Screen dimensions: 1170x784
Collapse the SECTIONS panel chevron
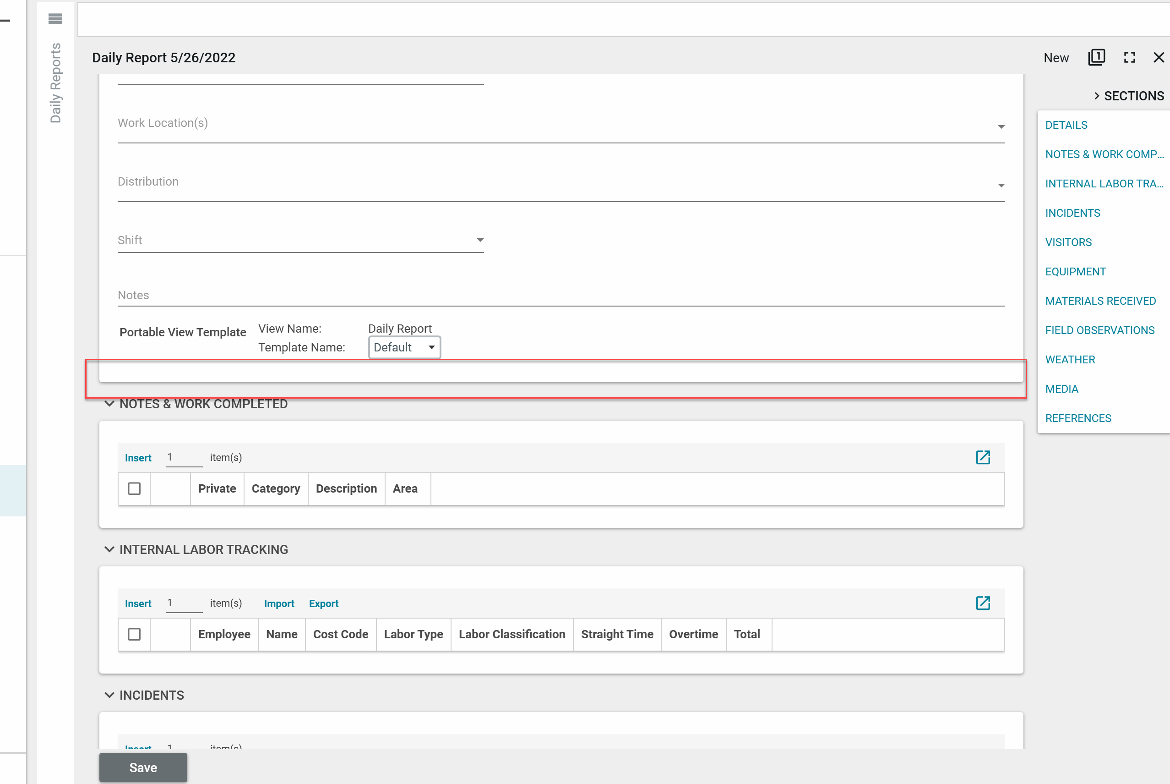point(1096,95)
